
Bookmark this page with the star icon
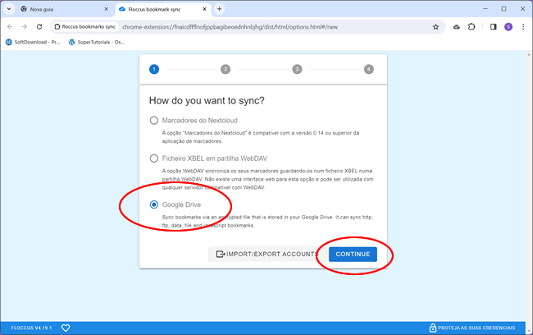435,26
